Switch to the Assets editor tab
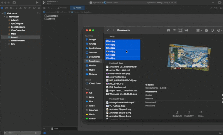Viewport: 223px width, 135px height. 77,8
